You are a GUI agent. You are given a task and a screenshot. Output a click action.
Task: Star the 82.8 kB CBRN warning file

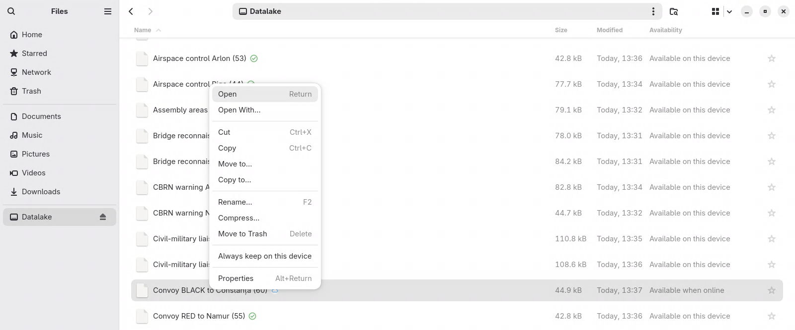[772, 187]
